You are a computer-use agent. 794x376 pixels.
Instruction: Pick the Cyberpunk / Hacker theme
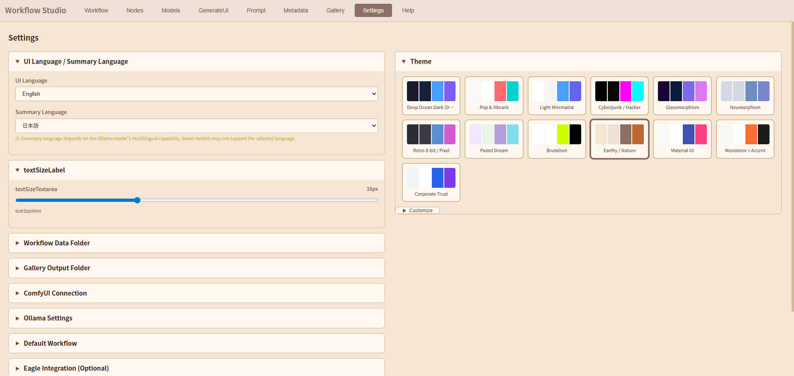coord(619,96)
